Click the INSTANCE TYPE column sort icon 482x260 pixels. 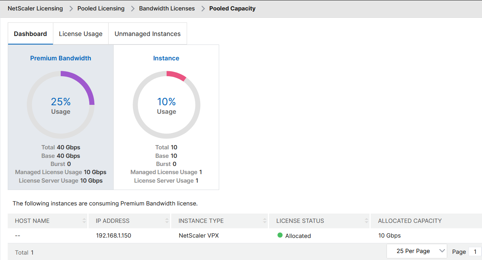264,221
